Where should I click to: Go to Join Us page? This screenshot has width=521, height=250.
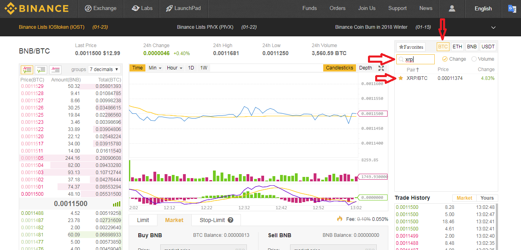coord(367,8)
